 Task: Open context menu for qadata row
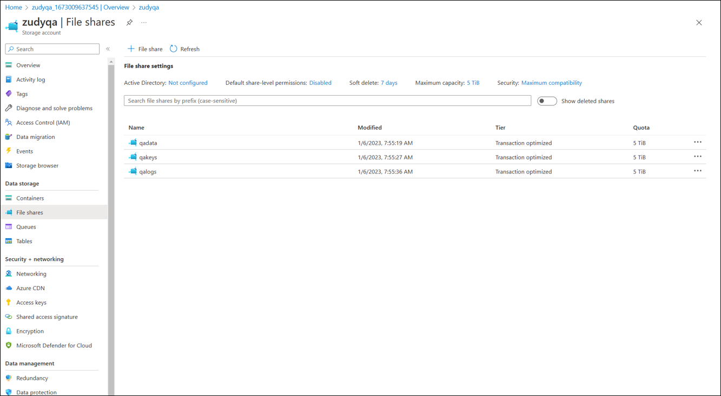(x=698, y=143)
